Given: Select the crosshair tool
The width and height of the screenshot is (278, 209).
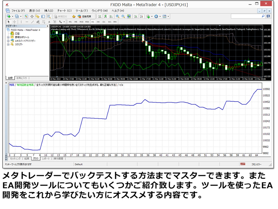Looking at the screenshot, I should [14, 22].
